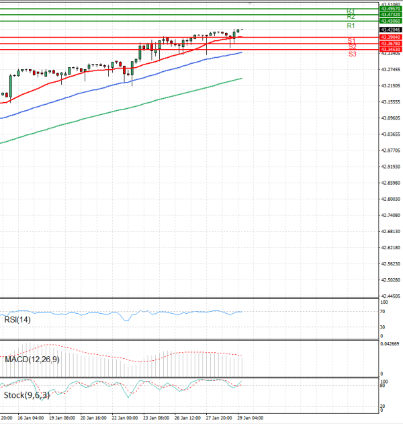Click the green 43.45060 price tag
Viewport: 403px width, 424px height.
coord(390,21)
